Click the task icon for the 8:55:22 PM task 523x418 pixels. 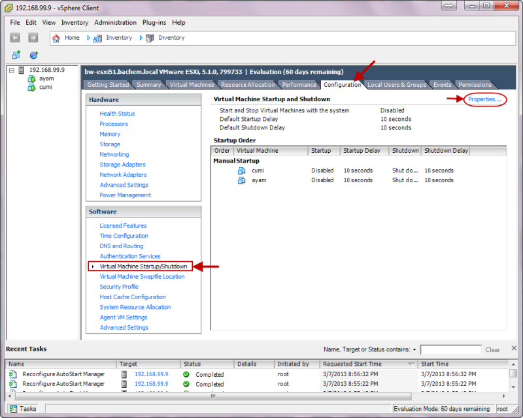click(13, 383)
